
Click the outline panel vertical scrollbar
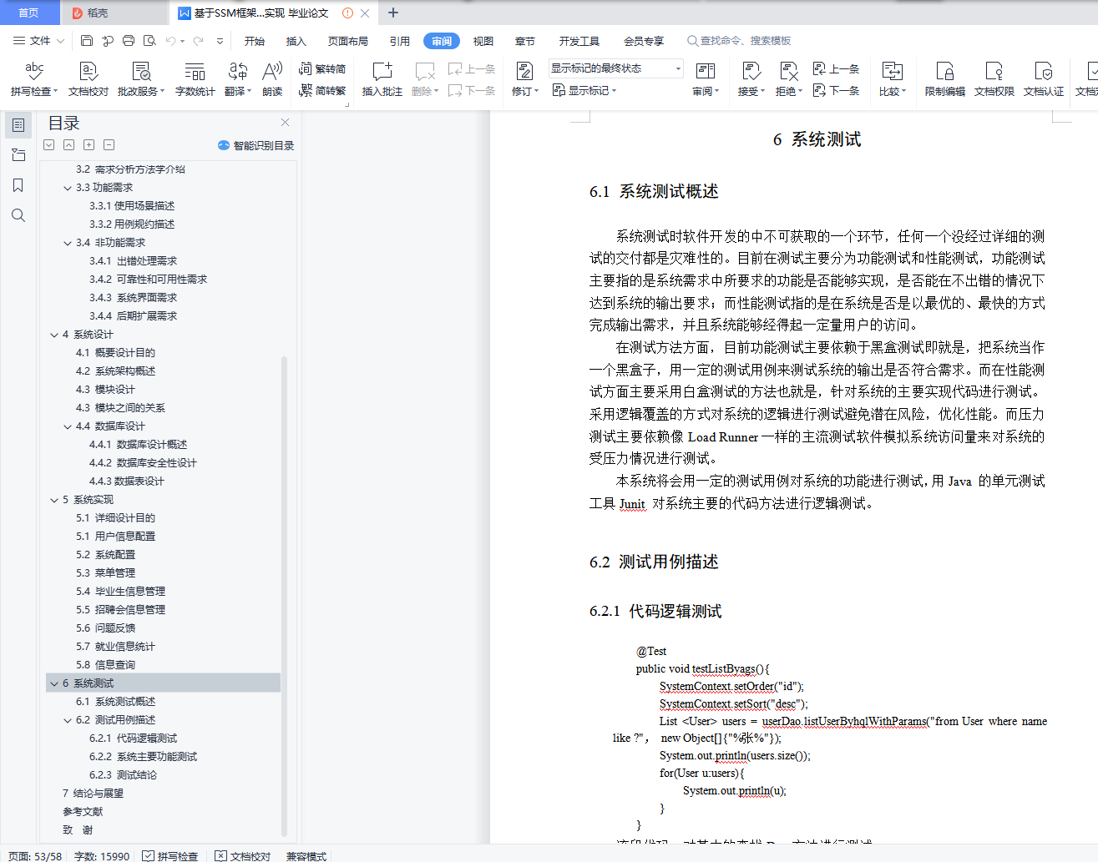(x=284, y=596)
